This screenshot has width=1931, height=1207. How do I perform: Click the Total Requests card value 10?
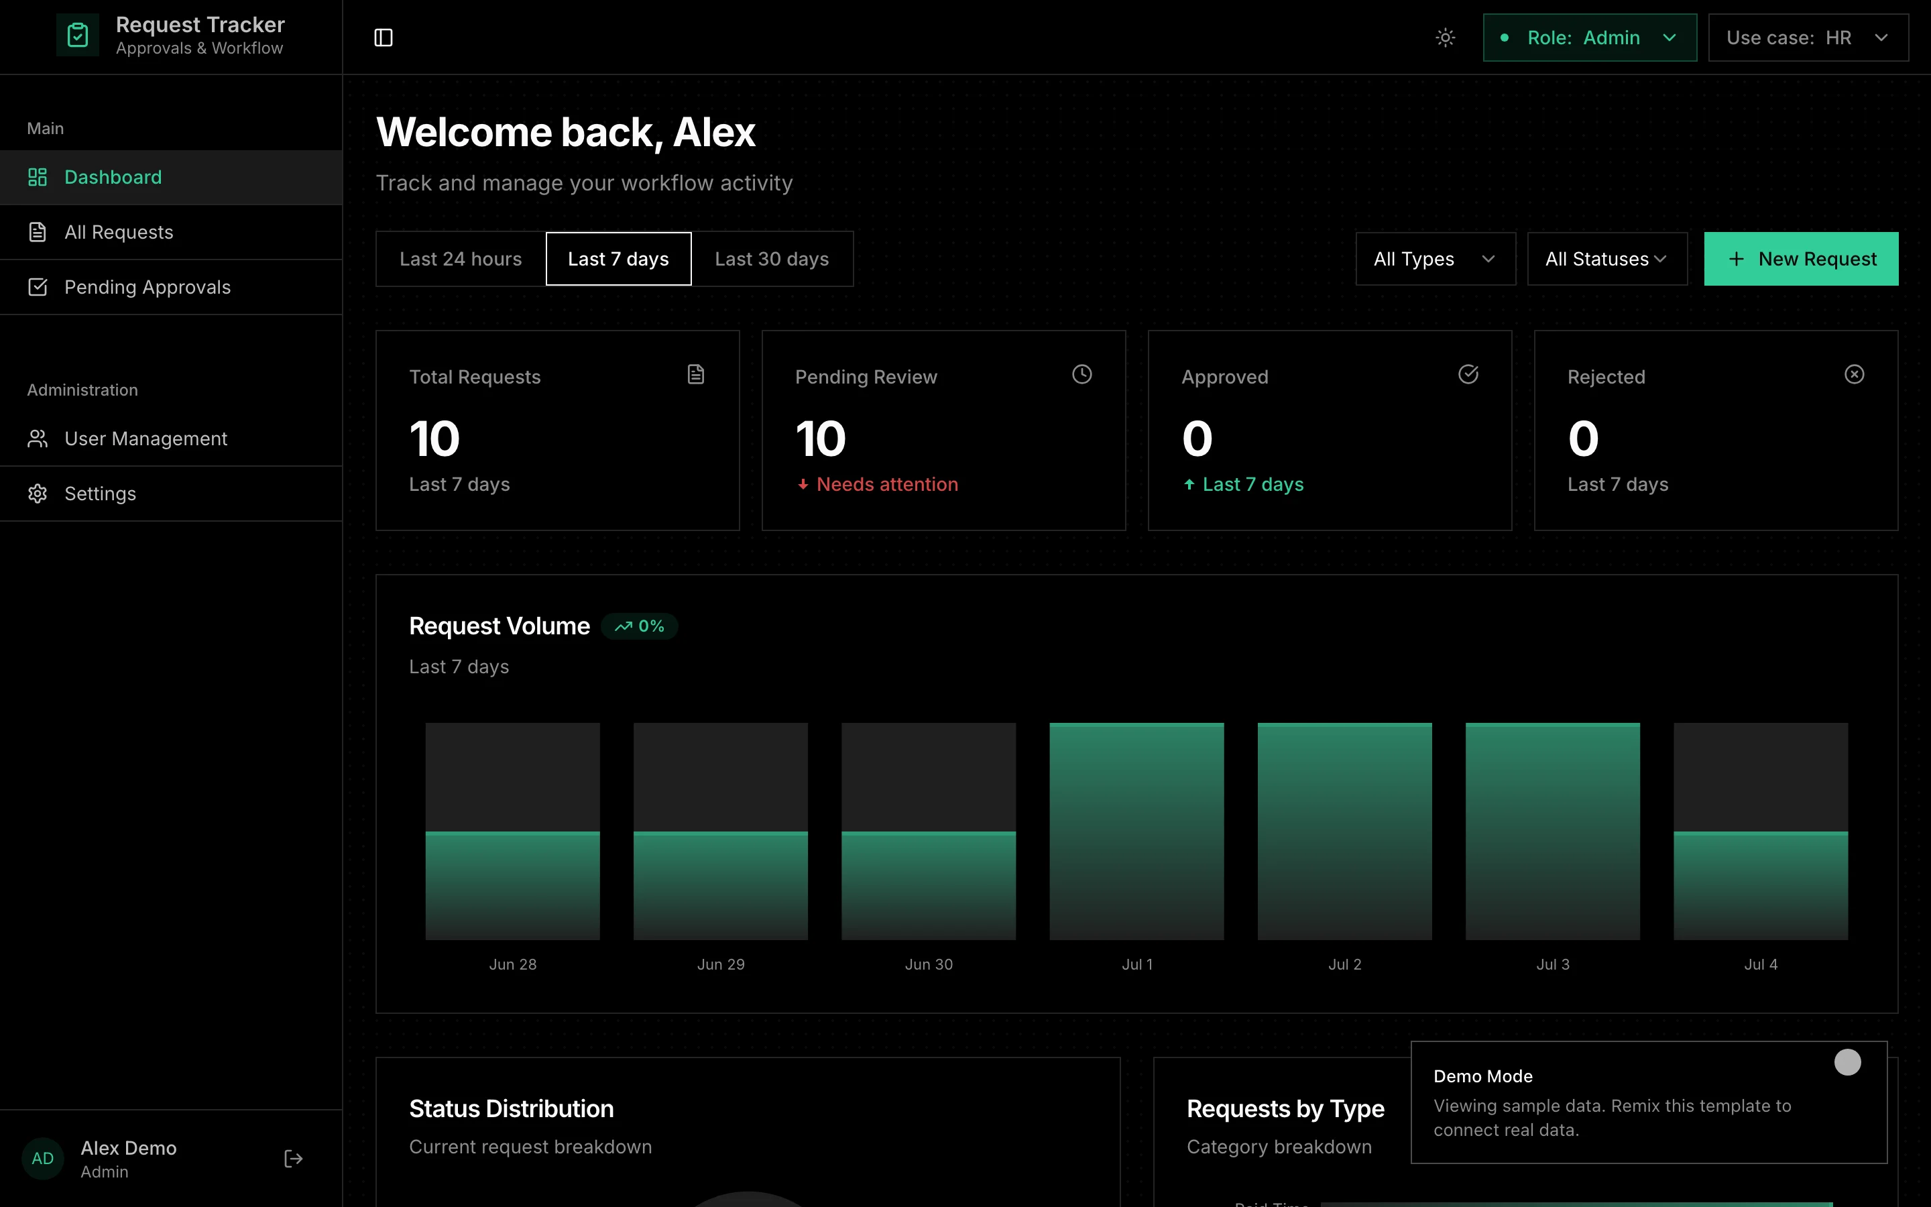434,439
